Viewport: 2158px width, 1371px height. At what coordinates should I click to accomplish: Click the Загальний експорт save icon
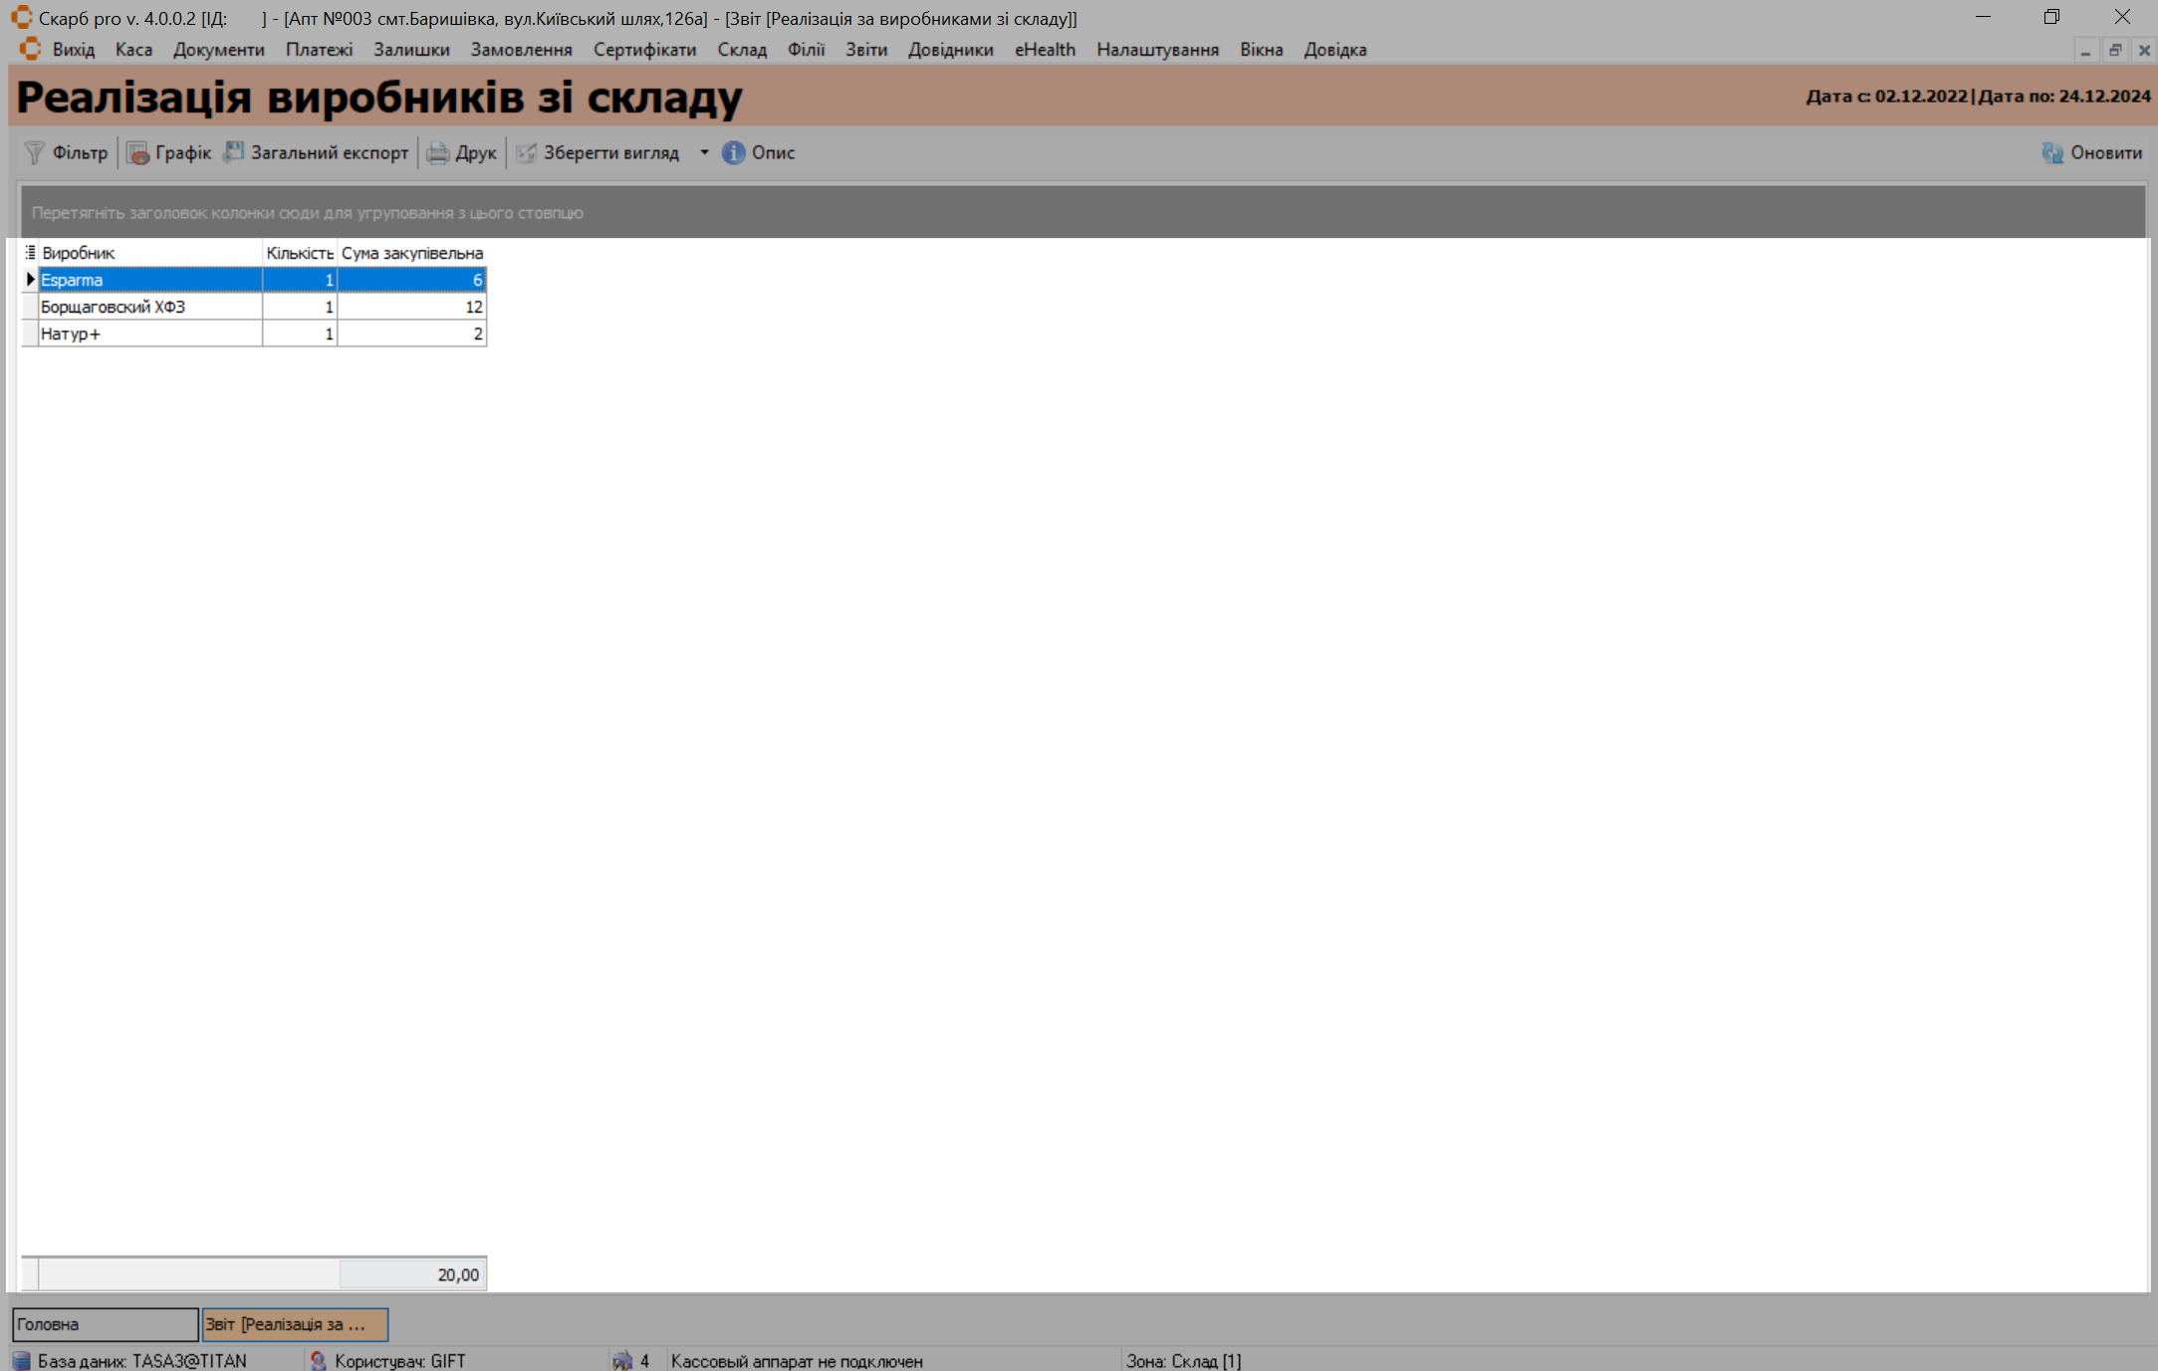point(234,152)
